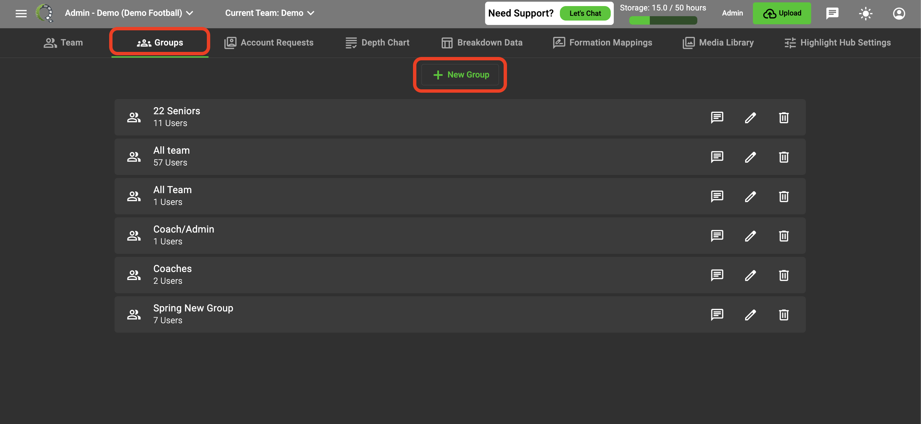Edit the All team group with 57 users
This screenshot has height=424, width=921.
pyautogui.click(x=750, y=157)
